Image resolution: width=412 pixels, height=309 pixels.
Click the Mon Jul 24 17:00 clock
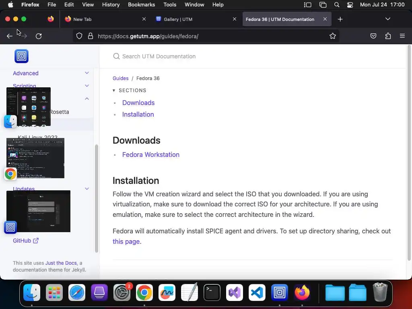pyautogui.click(x=382, y=5)
